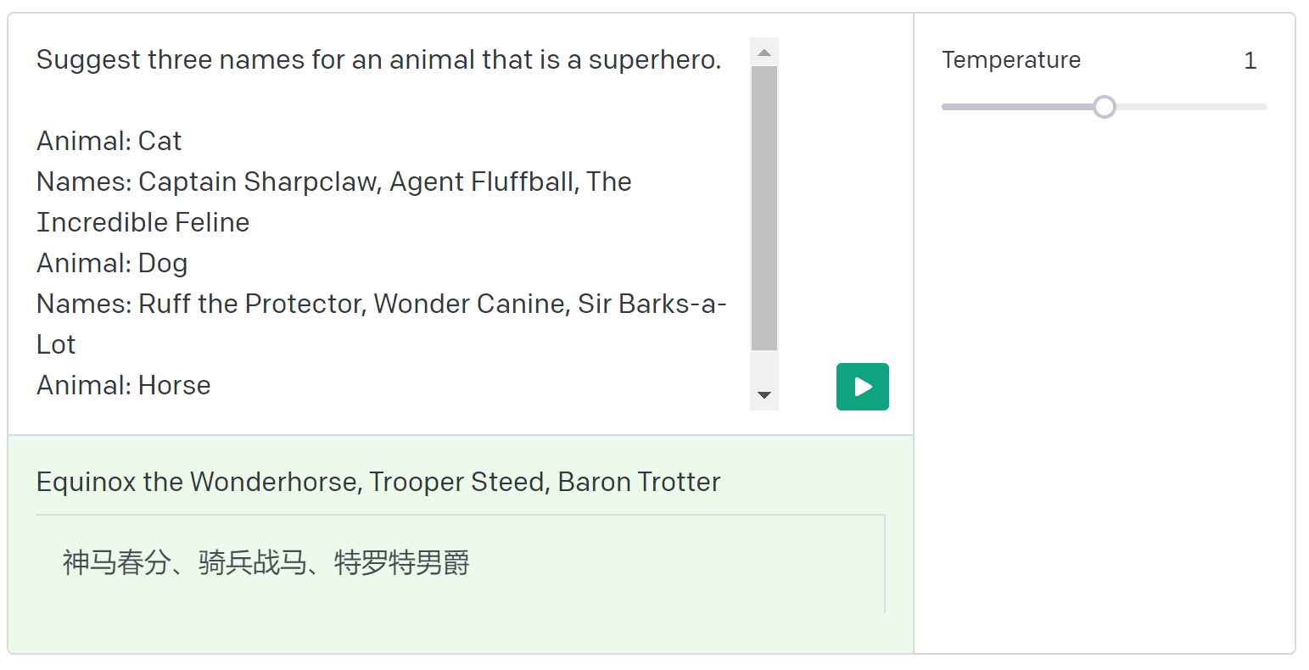Image resolution: width=1309 pixels, height=670 pixels.
Task: Click the filled left part of Temperature slider
Action: (x=1016, y=107)
